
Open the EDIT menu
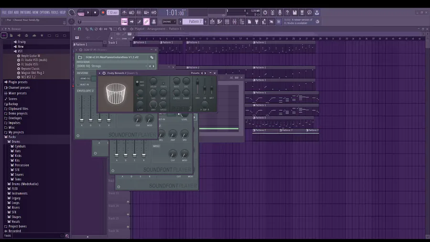tap(11, 12)
